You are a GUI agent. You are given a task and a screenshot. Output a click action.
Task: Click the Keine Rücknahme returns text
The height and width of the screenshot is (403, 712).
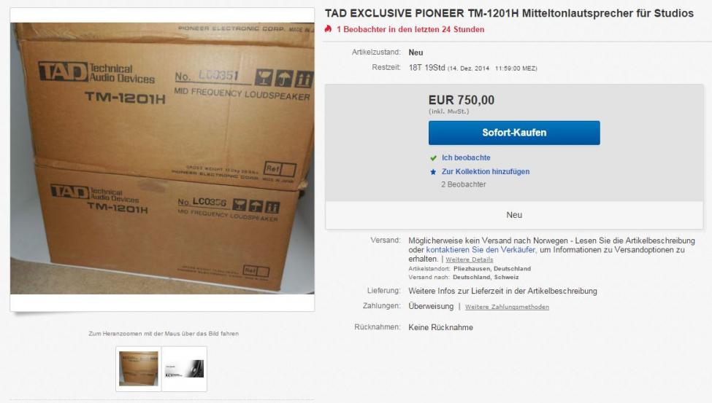tap(440, 327)
